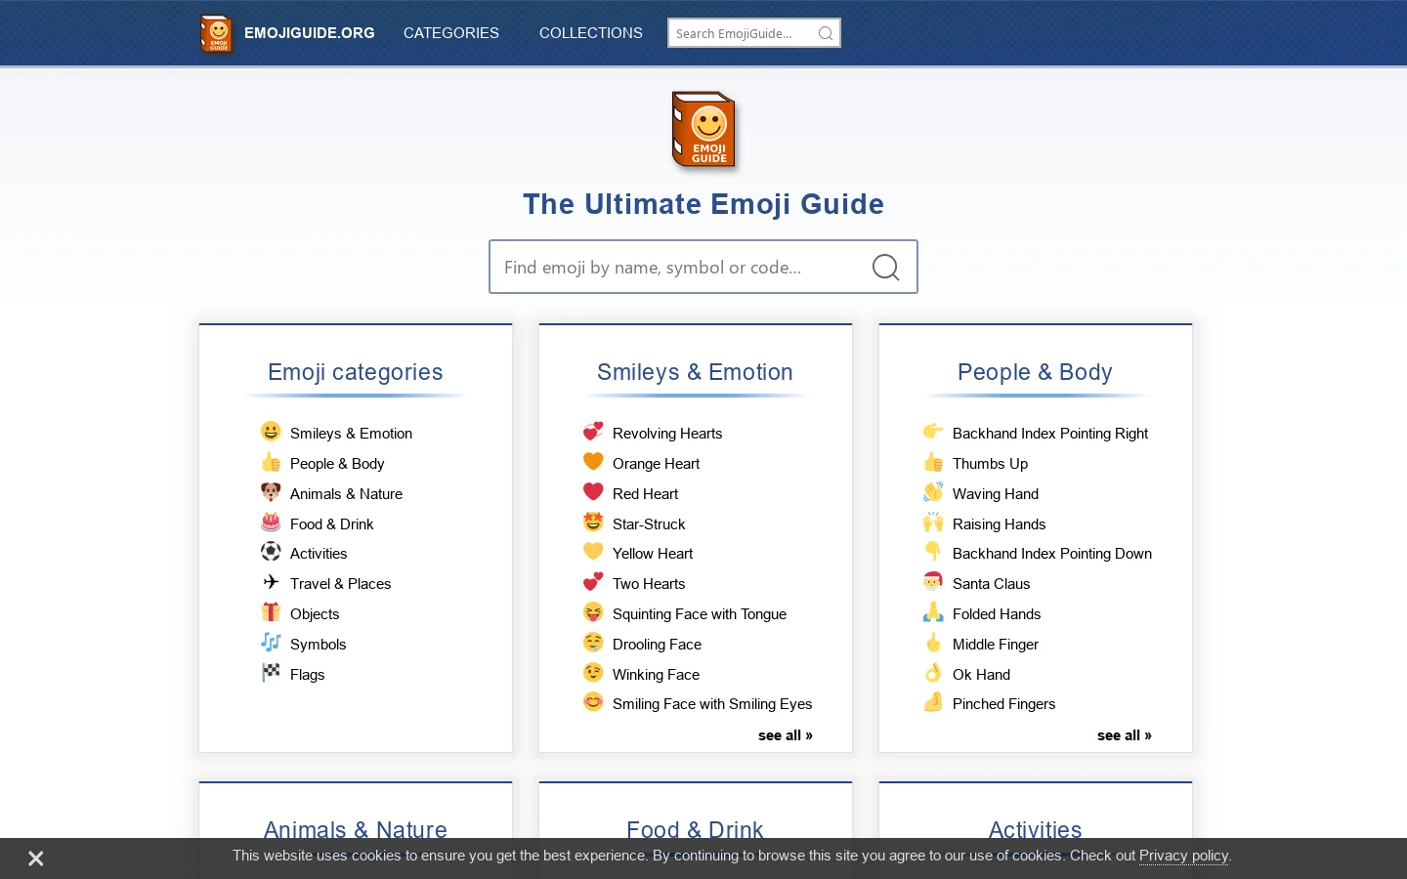Click the Activities soccer ball icon

click(271, 552)
